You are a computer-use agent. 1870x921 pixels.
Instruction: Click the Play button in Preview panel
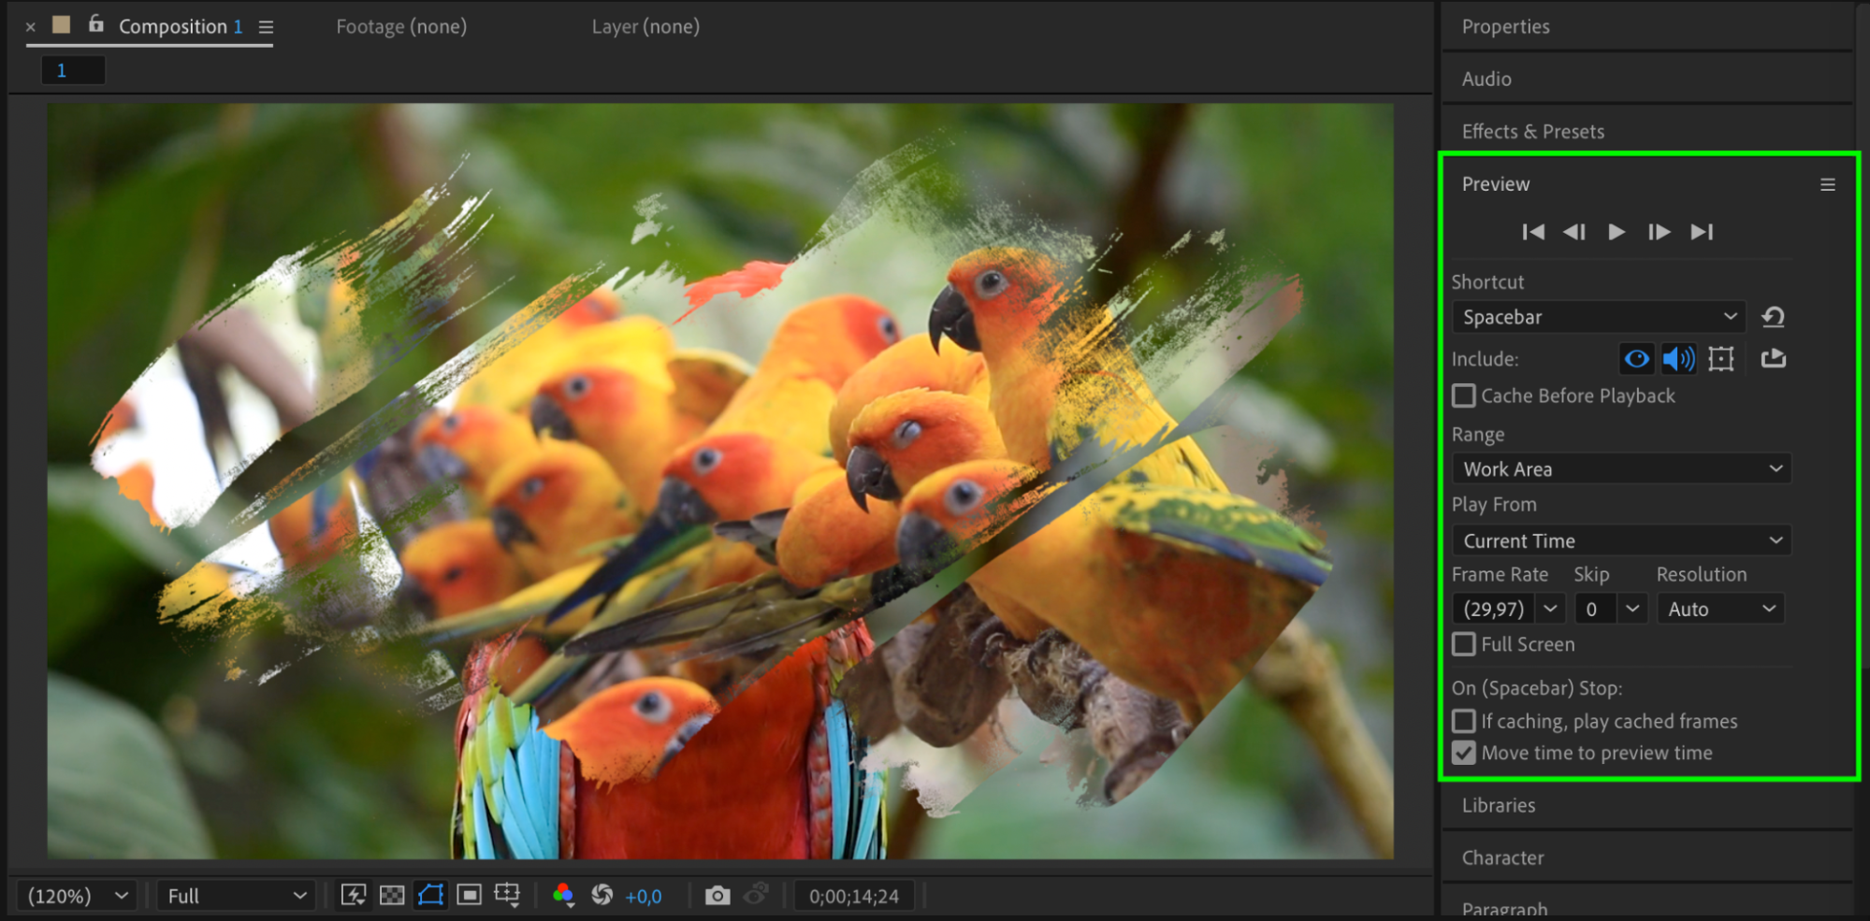tap(1616, 232)
